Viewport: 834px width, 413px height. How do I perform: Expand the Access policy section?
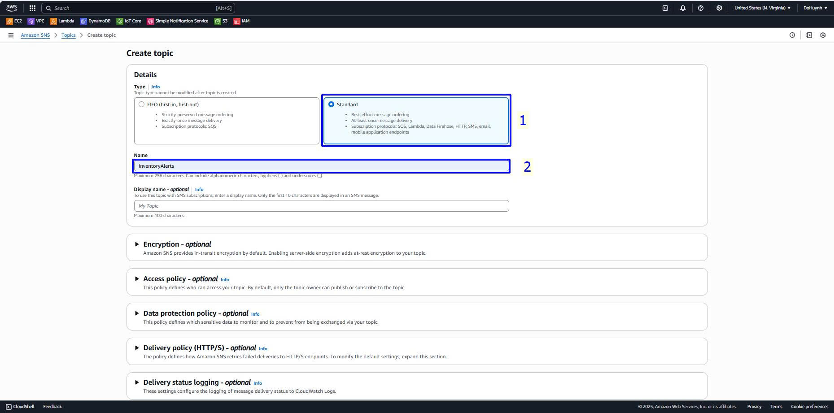pyautogui.click(x=137, y=279)
